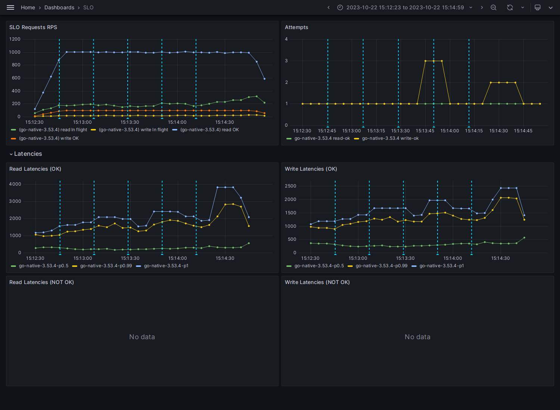Viewport: 560px width, 410px height.
Task: Toggle p0.99 series in Read Latencies legend
Action: point(106,266)
